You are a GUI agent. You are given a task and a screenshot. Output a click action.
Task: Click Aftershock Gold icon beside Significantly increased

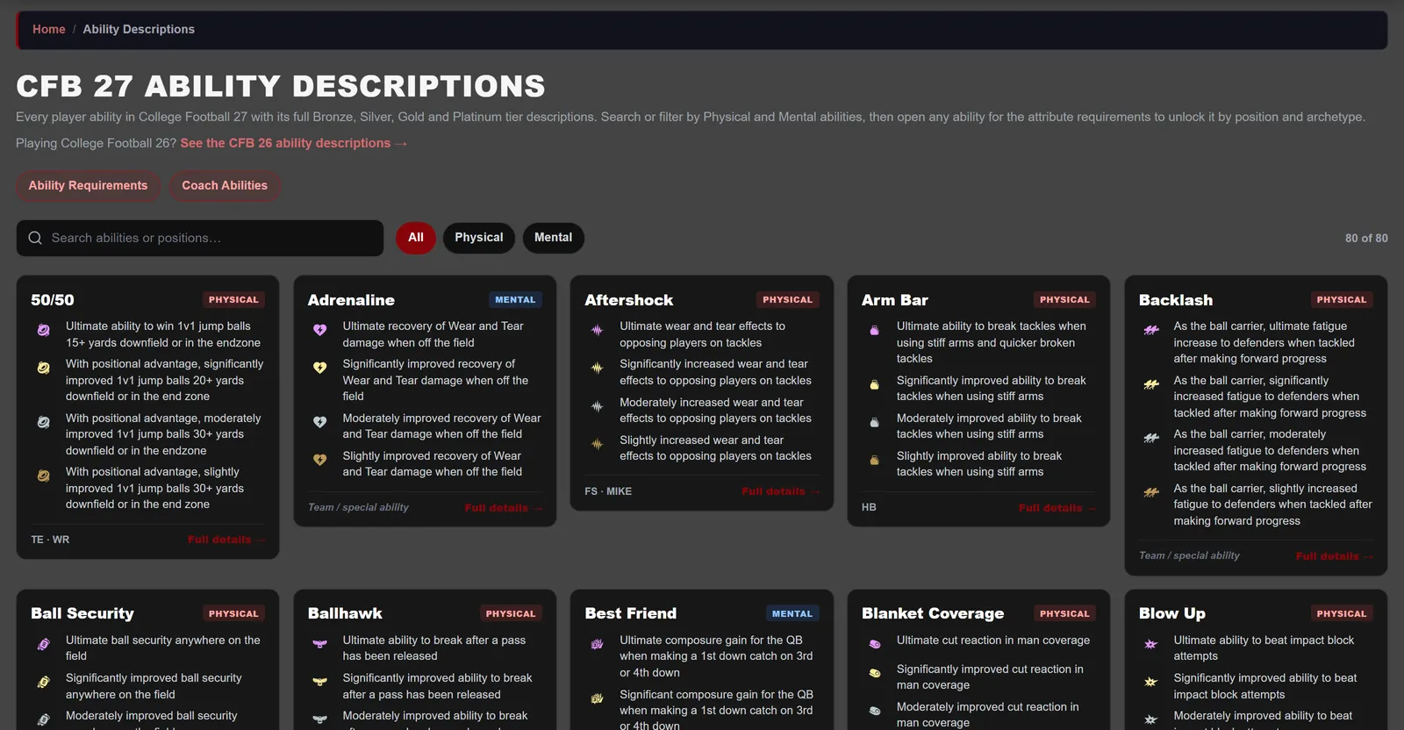pyautogui.click(x=597, y=368)
